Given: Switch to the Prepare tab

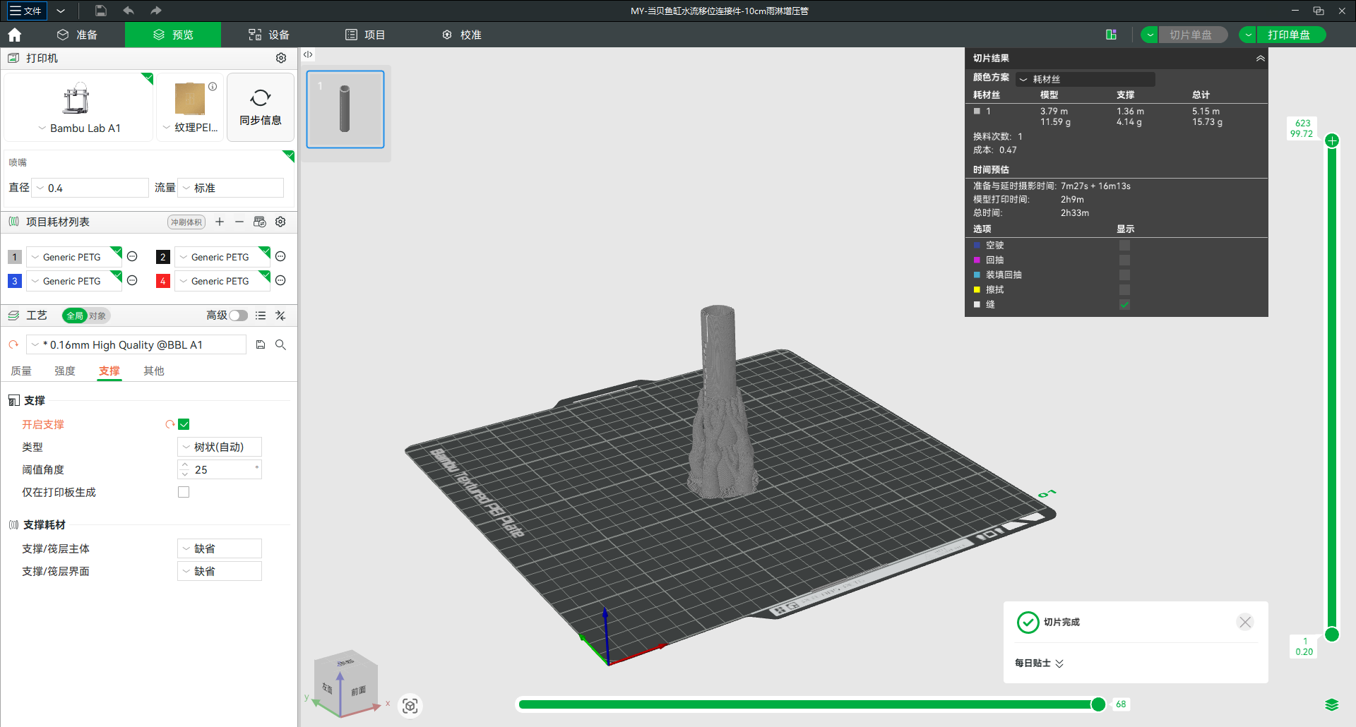Looking at the screenshot, I should coord(77,35).
